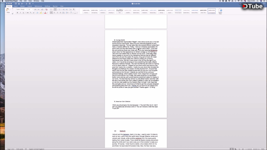Open the Quick Access Toolbar customize arrow

(33, 4)
